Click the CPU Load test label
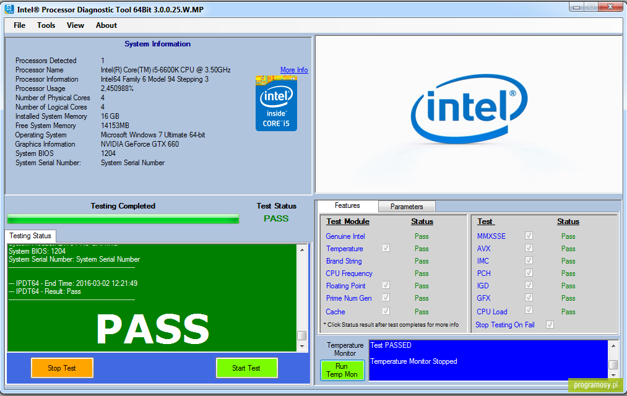This screenshot has width=627, height=396. click(x=492, y=312)
